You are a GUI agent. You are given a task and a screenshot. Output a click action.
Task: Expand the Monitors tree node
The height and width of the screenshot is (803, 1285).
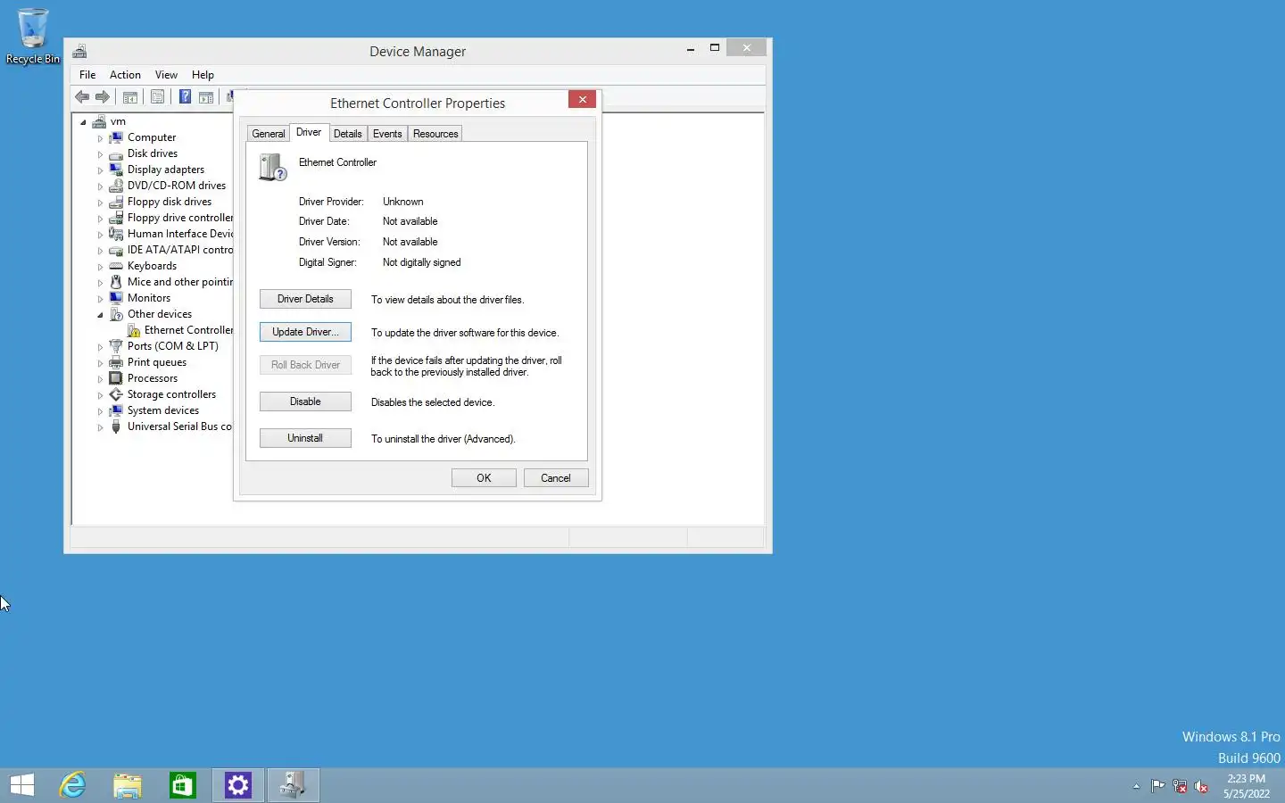(x=100, y=299)
